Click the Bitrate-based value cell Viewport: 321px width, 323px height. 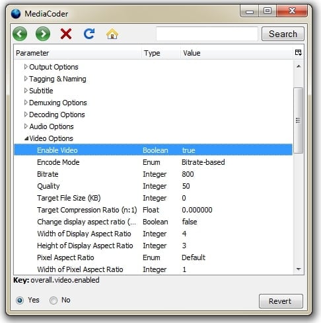click(x=203, y=162)
